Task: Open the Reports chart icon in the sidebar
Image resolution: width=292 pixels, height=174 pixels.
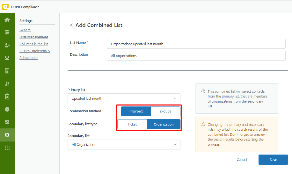Action: pyautogui.click(x=7, y=122)
